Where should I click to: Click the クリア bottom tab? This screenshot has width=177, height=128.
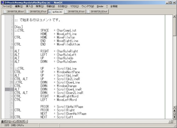click(x=22, y=121)
